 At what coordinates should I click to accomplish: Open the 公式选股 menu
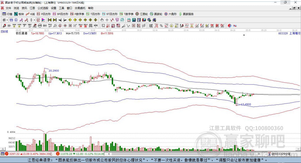tap(43, 8)
